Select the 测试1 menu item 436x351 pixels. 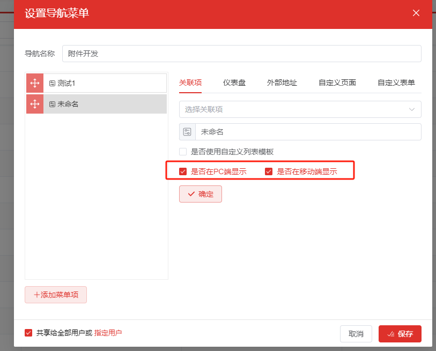[x=105, y=83]
